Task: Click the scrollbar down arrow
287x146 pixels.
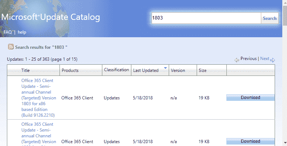Action: (x=285, y=143)
